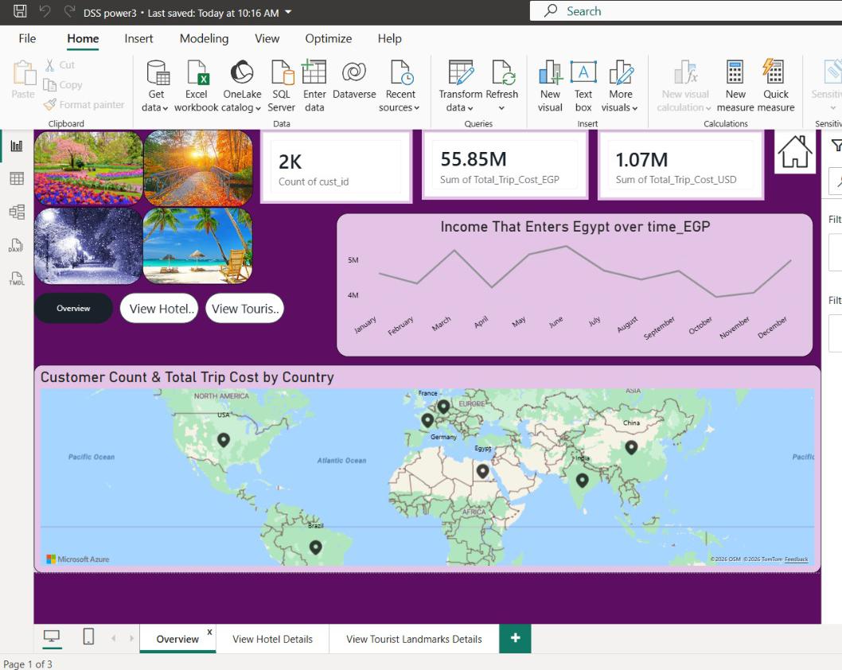Switch to desktop layout view
This screenshot has height=670, width=842.
point(52,637)
